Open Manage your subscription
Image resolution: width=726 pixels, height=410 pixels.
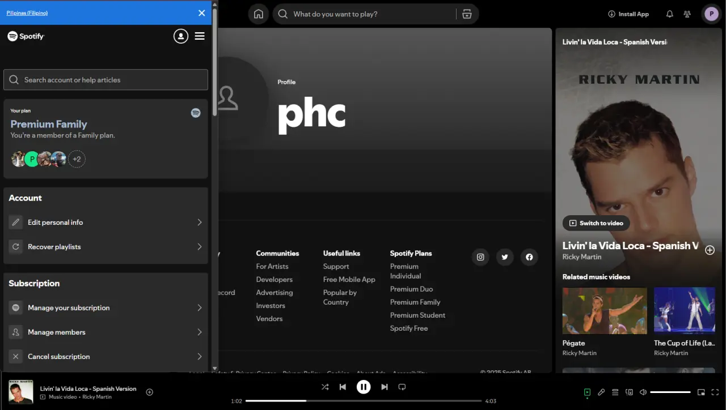pyautogui.click(x=105, y=308)
